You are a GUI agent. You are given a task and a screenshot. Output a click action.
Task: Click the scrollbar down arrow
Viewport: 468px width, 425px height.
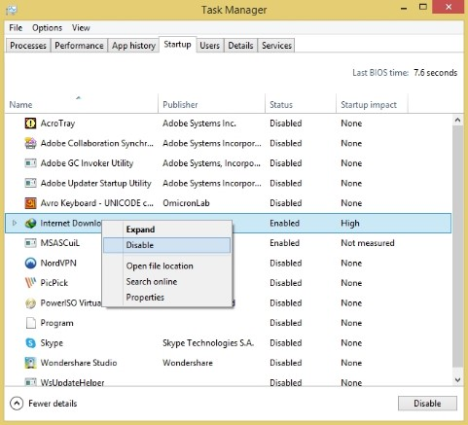[x=457, y=379]
